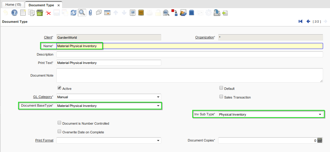Go to first record arrow
Screen dimensions: 330x152
point(300,22)
